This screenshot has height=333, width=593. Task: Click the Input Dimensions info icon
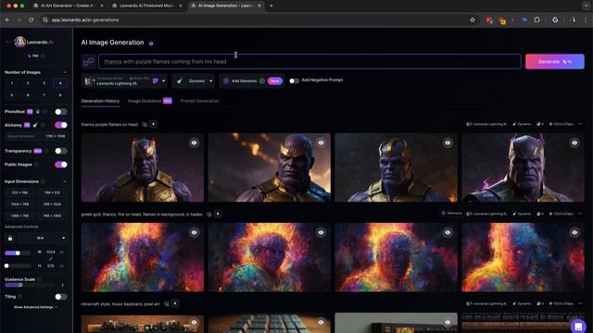point(44,181)
